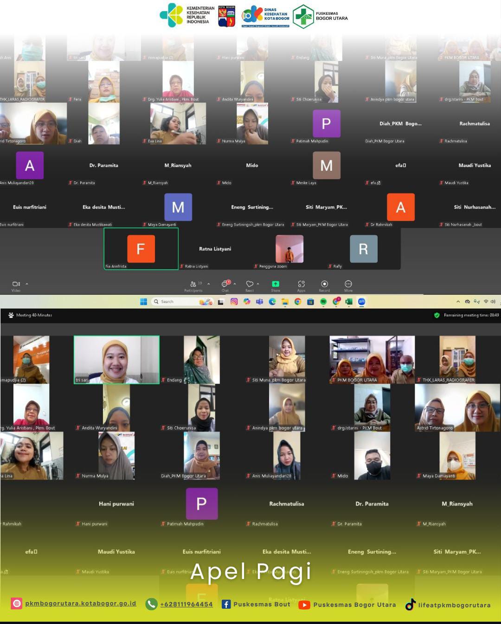Click the React heart icon
Image resolution: width=501 pixels, height=624 pixels.
pos(250,284)
